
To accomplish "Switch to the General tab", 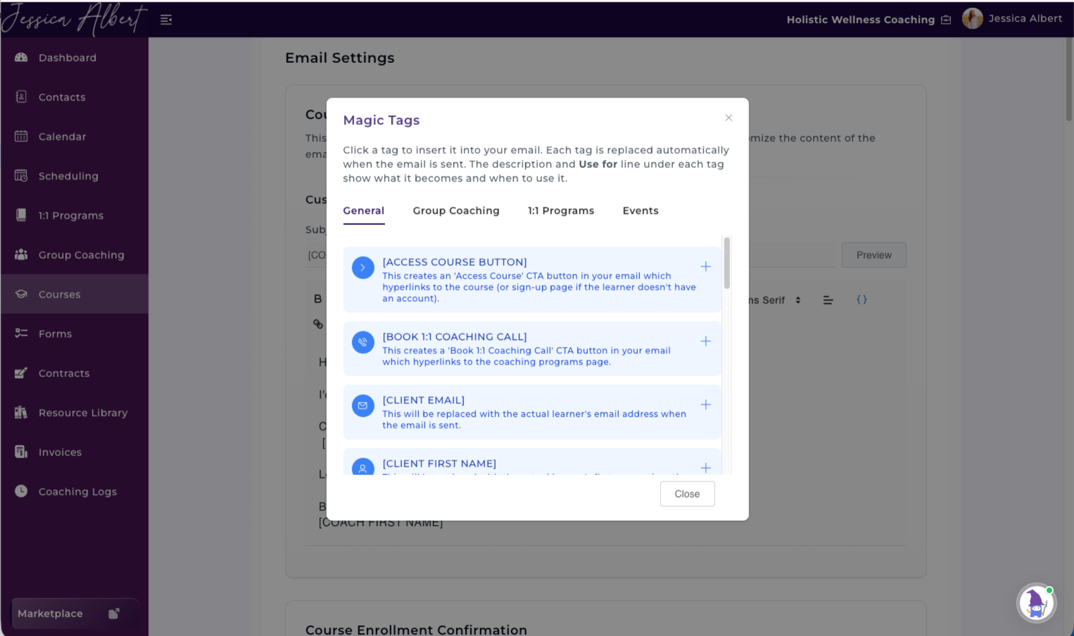I will [364, 211].
